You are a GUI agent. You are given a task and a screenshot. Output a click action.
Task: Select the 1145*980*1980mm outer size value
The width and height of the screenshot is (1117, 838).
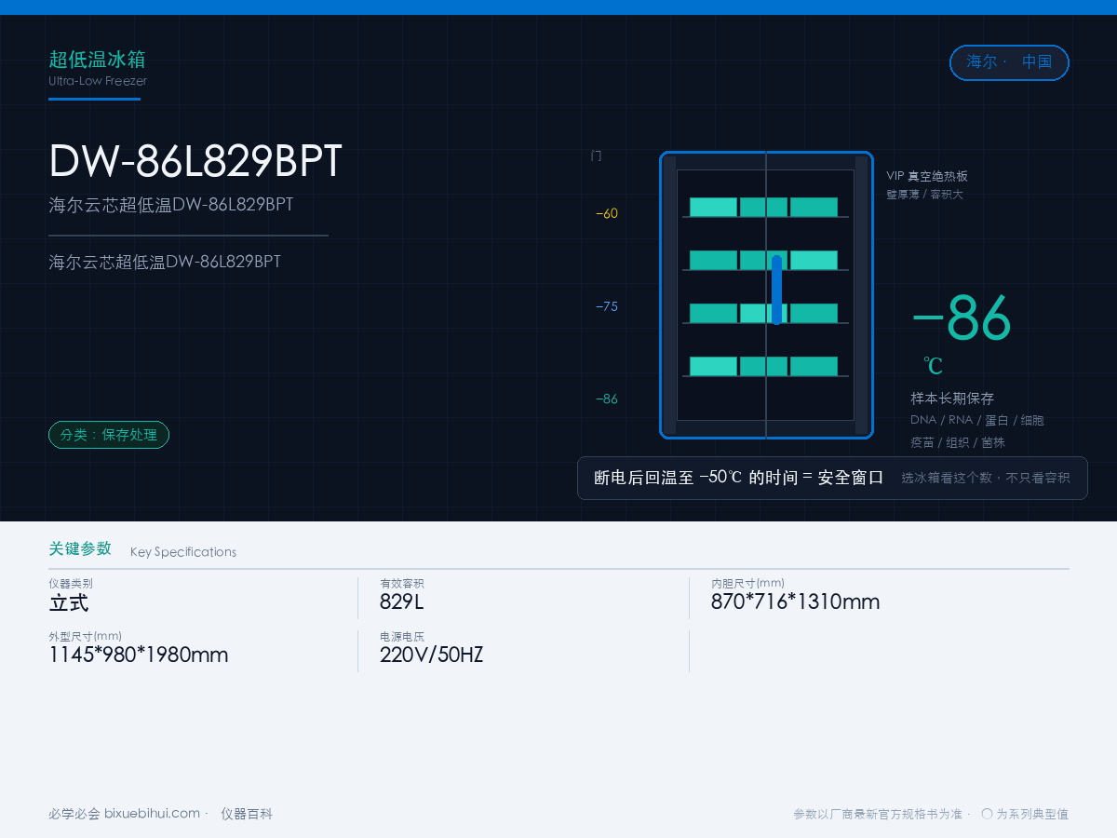pos(139,655)
